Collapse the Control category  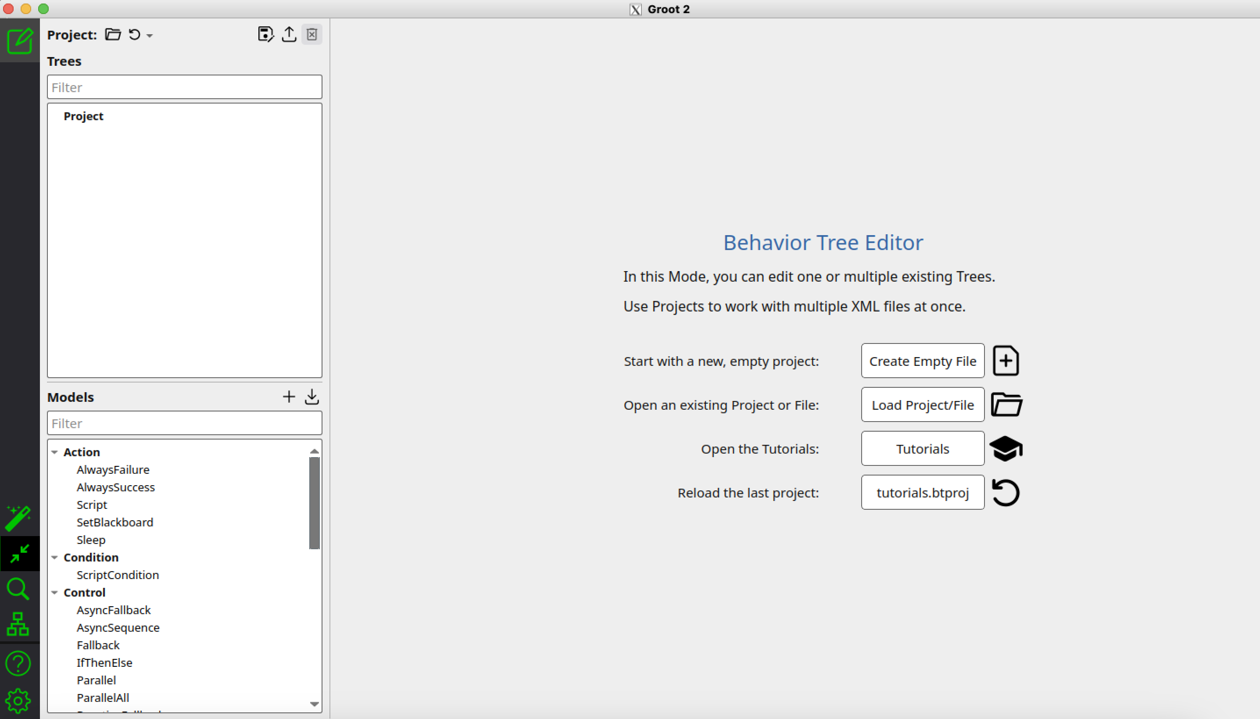coord(54,593)
